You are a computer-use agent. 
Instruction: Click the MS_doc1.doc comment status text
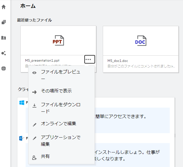click(x=141, y=67)
